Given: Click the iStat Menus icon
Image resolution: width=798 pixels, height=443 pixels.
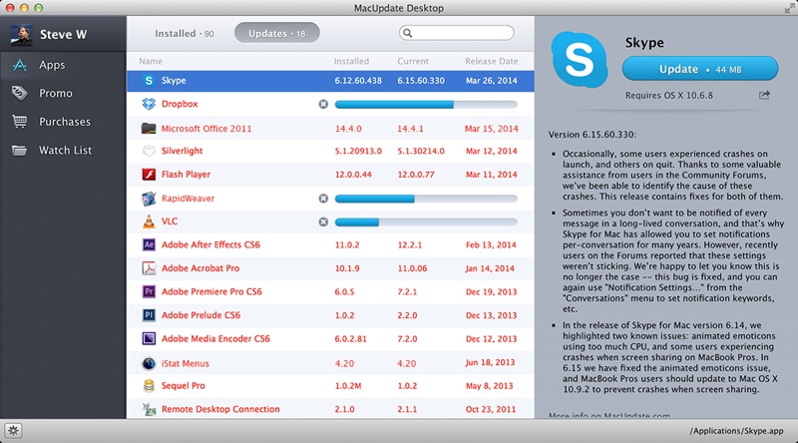Looking at the screenshot, I should coord(148,363).
